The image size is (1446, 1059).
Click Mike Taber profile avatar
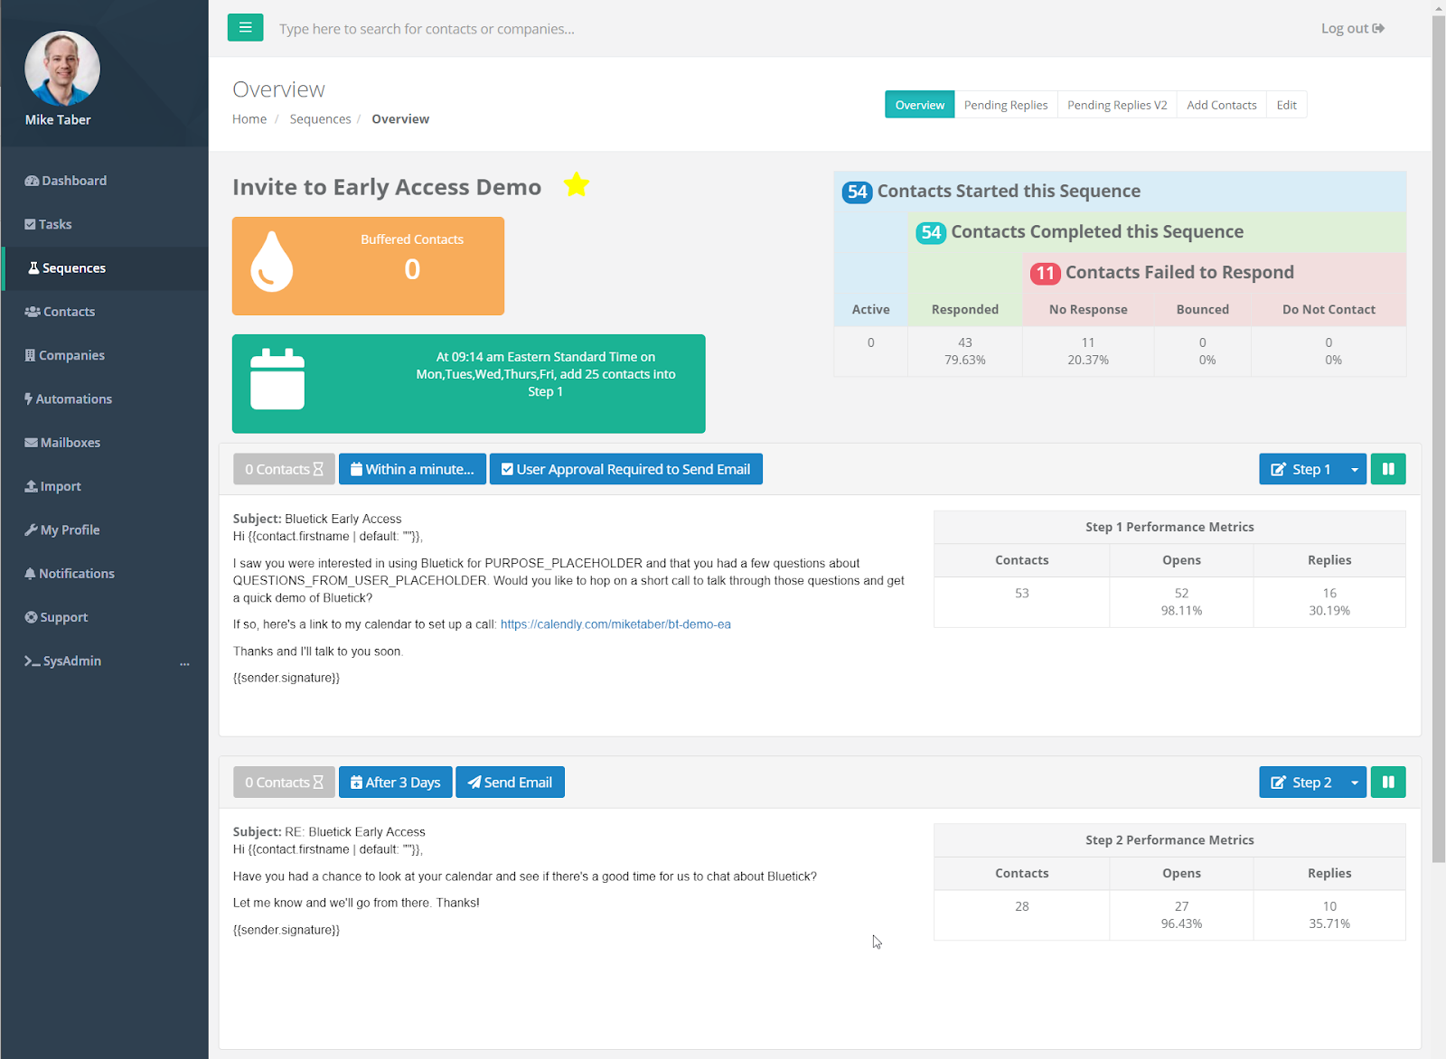pos(62,69)
